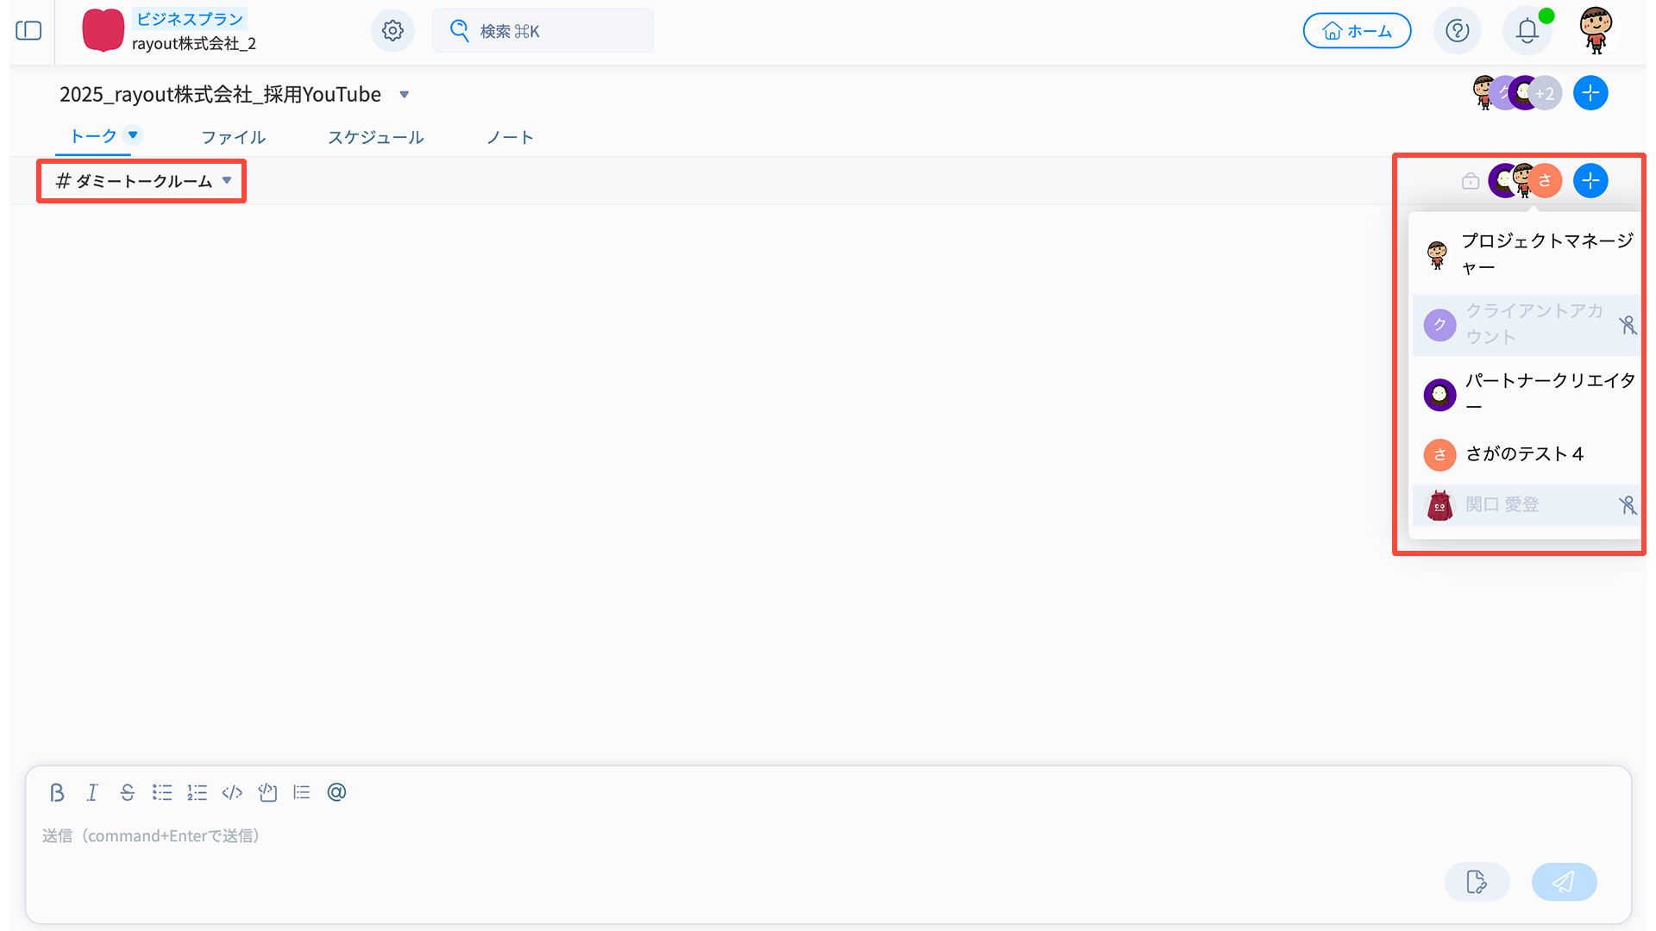Insert a numbered list
This screenshot has width=1656, height=931.
coord(198,792)
